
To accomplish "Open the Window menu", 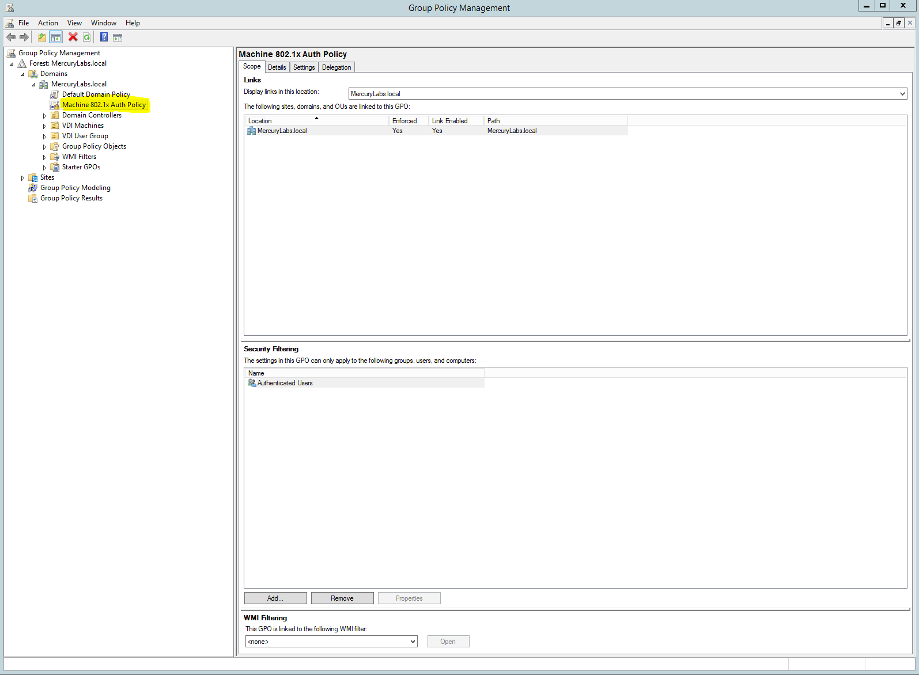I will tap(104, 23).
